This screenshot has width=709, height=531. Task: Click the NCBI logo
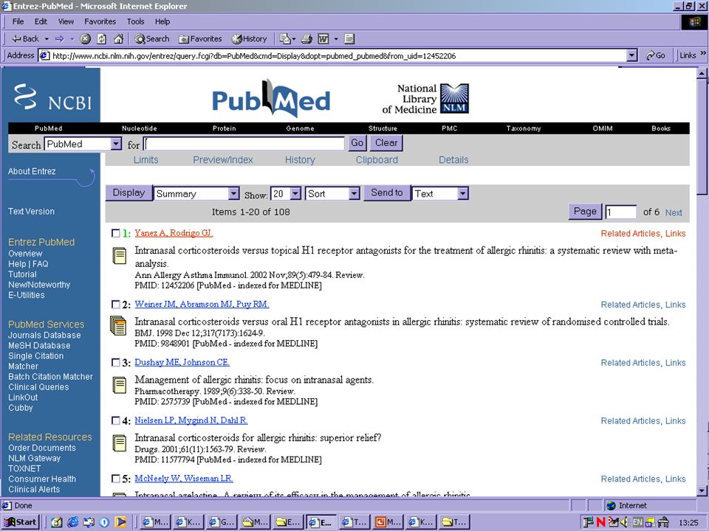coord(52,96)
